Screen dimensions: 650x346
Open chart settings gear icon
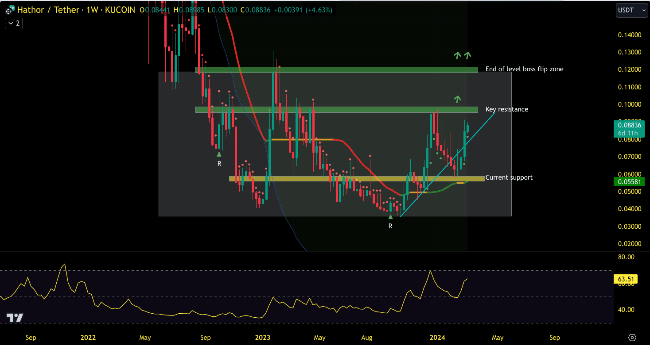[632, 338]
